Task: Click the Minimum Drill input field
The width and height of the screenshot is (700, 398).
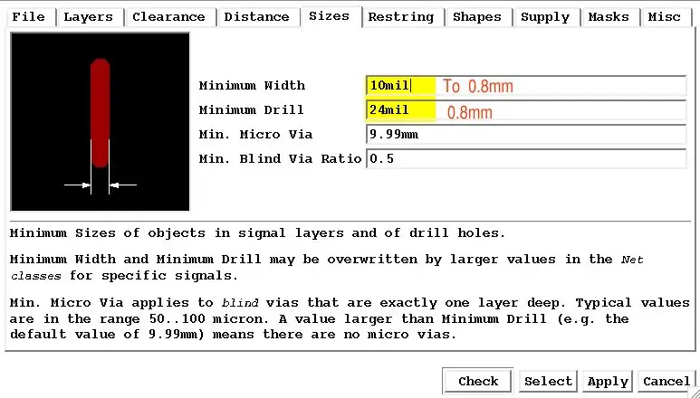Action: click(526, 110)
